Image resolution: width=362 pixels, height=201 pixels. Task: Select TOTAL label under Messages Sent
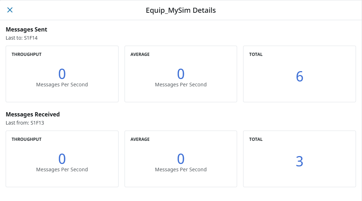(256, 54)
